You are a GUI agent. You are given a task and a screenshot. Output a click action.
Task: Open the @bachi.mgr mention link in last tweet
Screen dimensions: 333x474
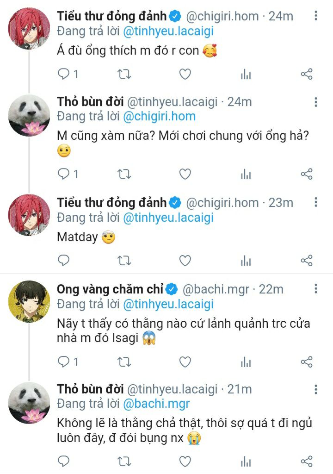(156, 404)
